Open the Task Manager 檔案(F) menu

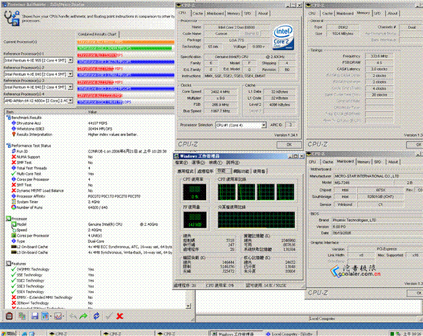coord(181,162)
